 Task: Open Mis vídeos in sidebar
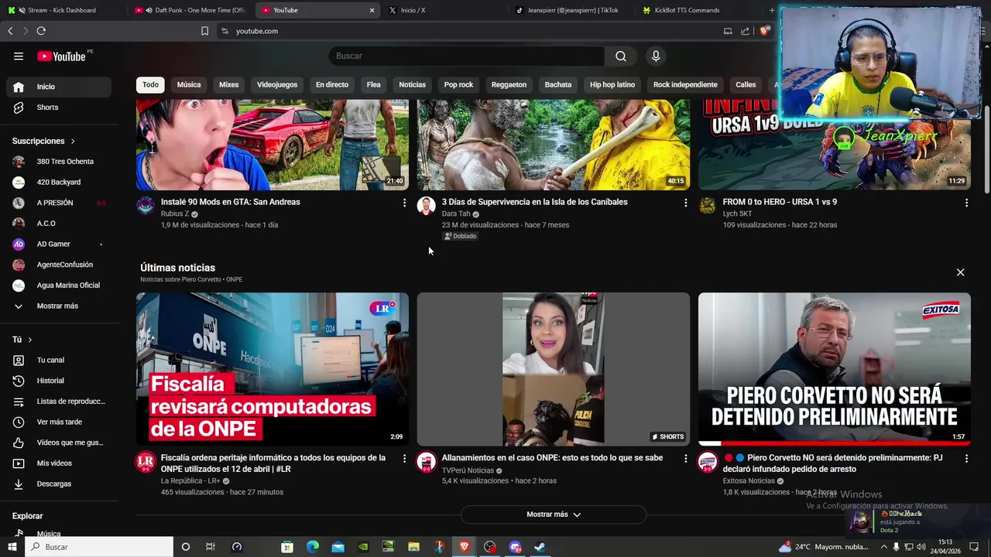pyautogui.click(x=59, y=463)
